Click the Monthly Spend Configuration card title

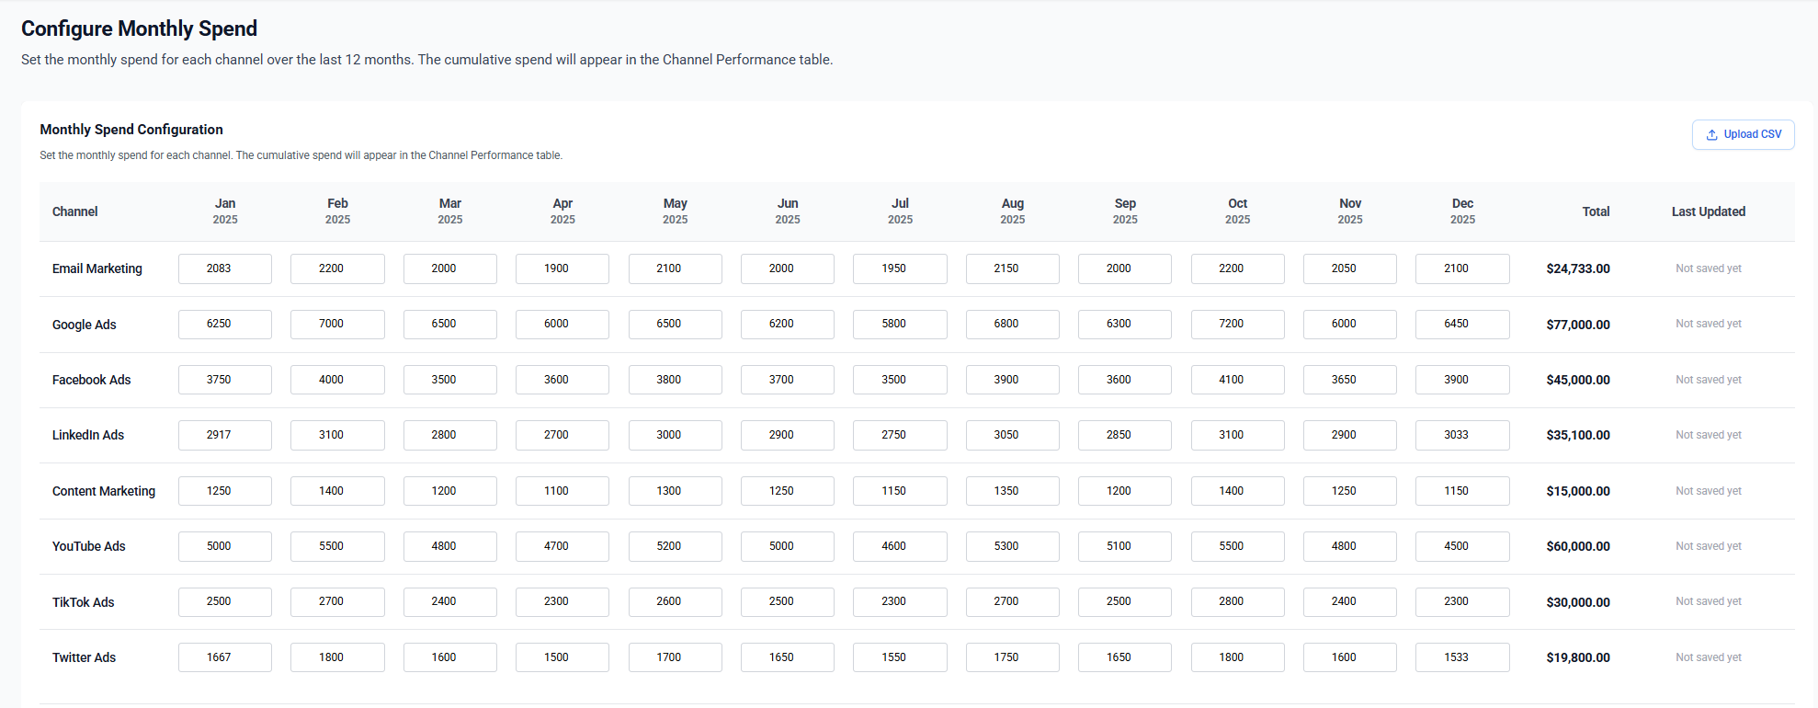tap(131, 130)
